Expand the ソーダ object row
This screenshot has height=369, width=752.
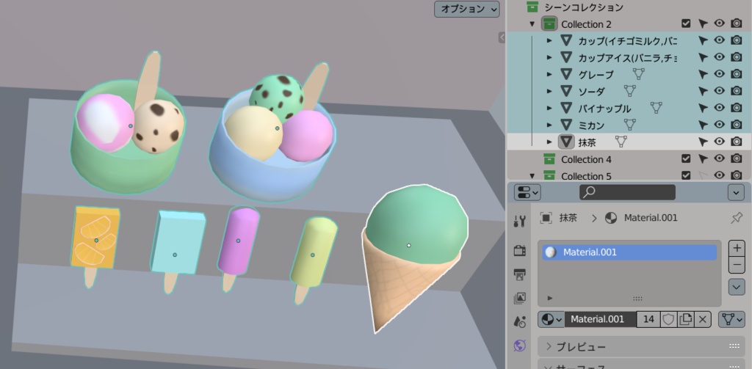tap(549, 91)
